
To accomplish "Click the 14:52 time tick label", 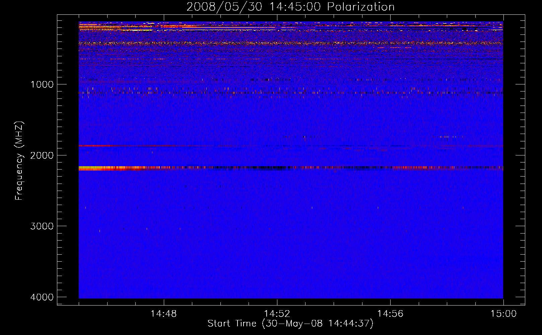I will (277, 314).
